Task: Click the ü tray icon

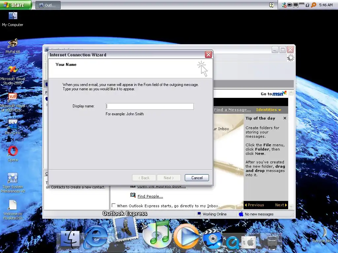Action: point(307,5)
